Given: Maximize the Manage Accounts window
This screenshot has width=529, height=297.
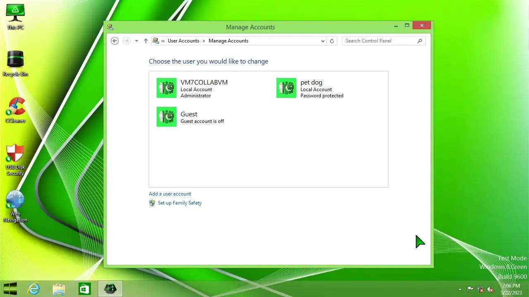Looking at the screenshot, I should [407, 26].
